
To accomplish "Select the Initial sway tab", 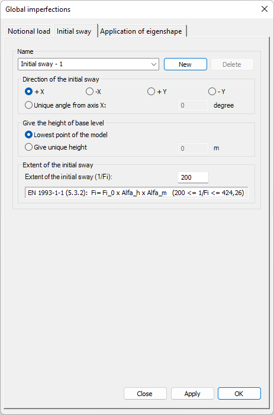I will [74, 31].
